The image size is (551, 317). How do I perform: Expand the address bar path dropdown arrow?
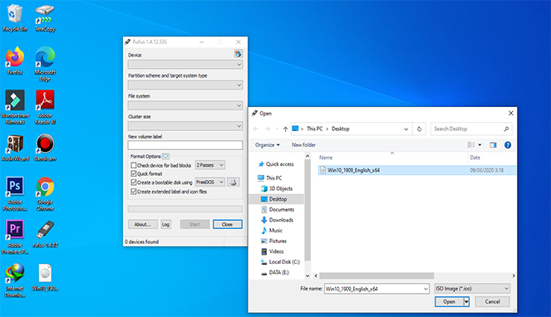click(x=406, y=129)
